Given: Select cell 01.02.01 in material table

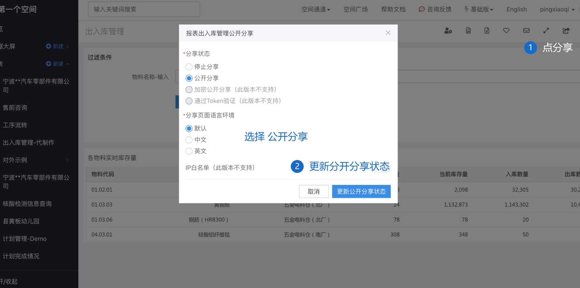Looking at the screenshot, I should point(102,189).
